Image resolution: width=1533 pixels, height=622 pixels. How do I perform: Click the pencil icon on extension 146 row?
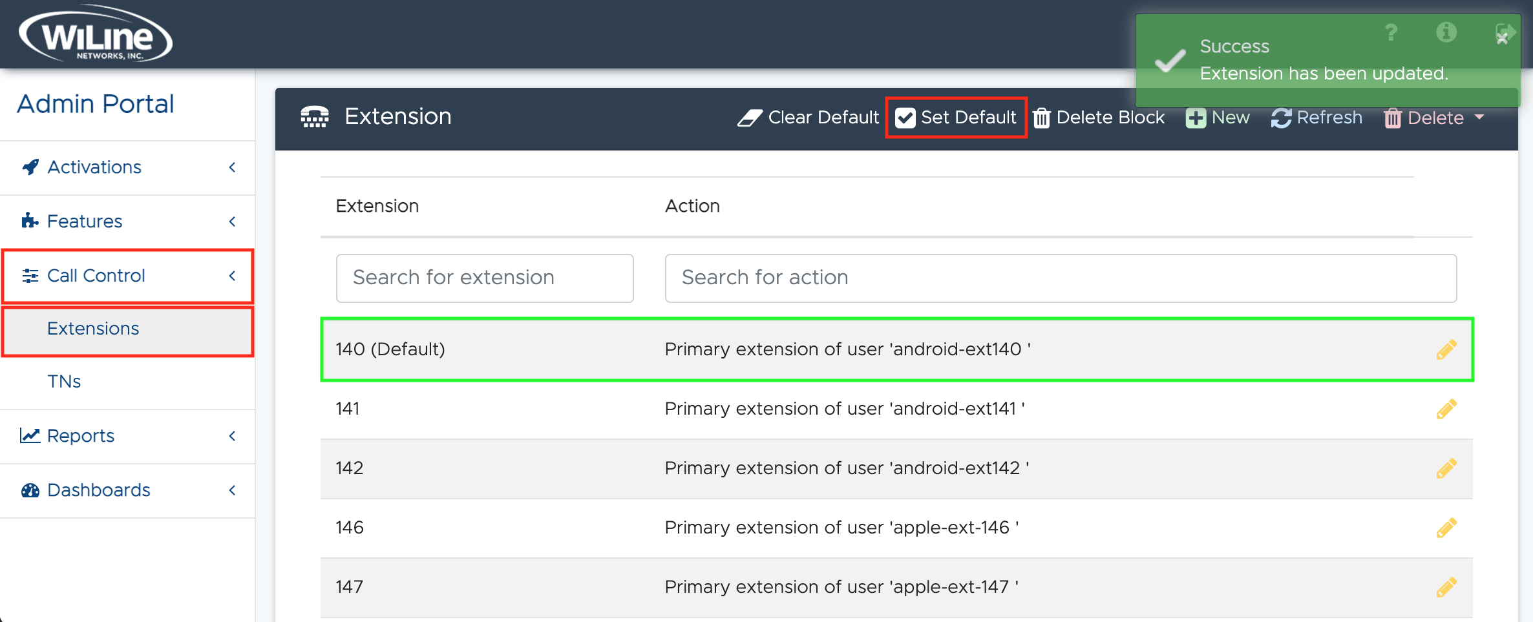point(1446,528)
